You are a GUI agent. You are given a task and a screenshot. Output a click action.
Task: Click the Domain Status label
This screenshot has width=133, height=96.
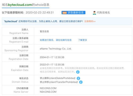20,82
